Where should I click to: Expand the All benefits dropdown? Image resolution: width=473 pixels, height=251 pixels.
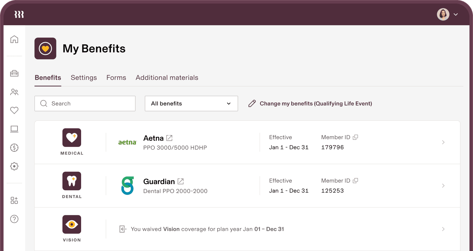pos(191,104)
